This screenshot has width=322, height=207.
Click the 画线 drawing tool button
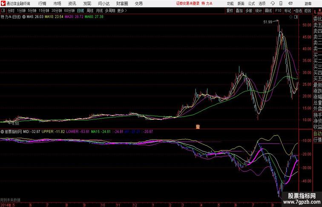(268, 11)
